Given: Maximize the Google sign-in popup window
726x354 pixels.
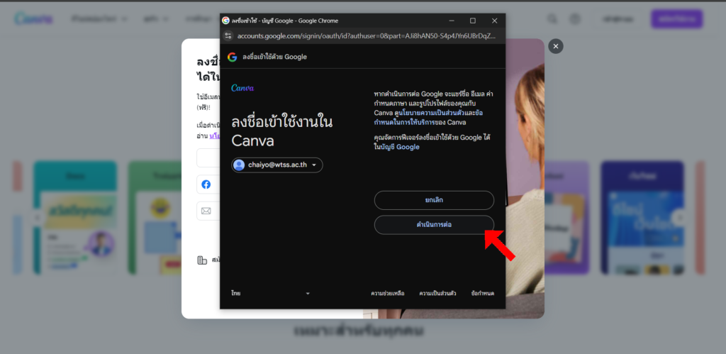Looking at the screenshot, I should tap(473, 21).
